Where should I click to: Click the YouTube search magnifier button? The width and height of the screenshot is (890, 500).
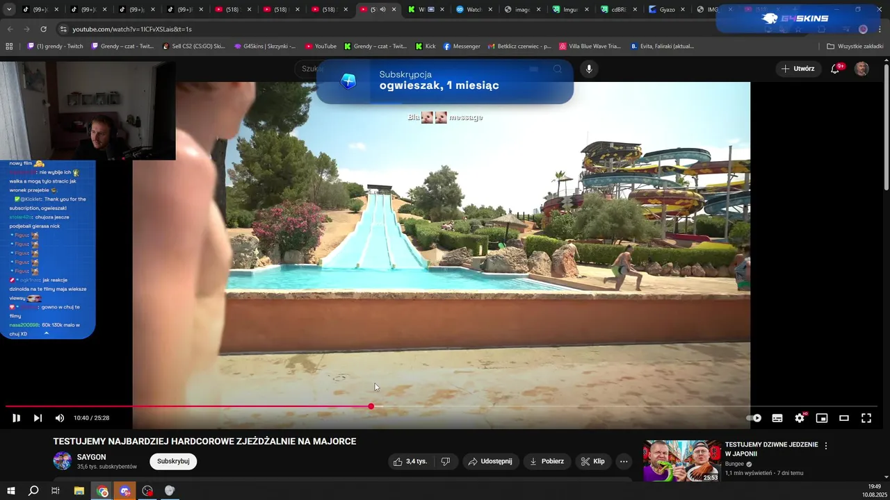[x=557, y=69]
